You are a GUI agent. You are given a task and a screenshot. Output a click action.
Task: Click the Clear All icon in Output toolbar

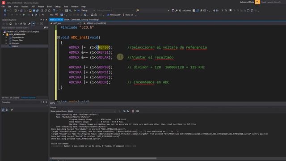point(133,111)
